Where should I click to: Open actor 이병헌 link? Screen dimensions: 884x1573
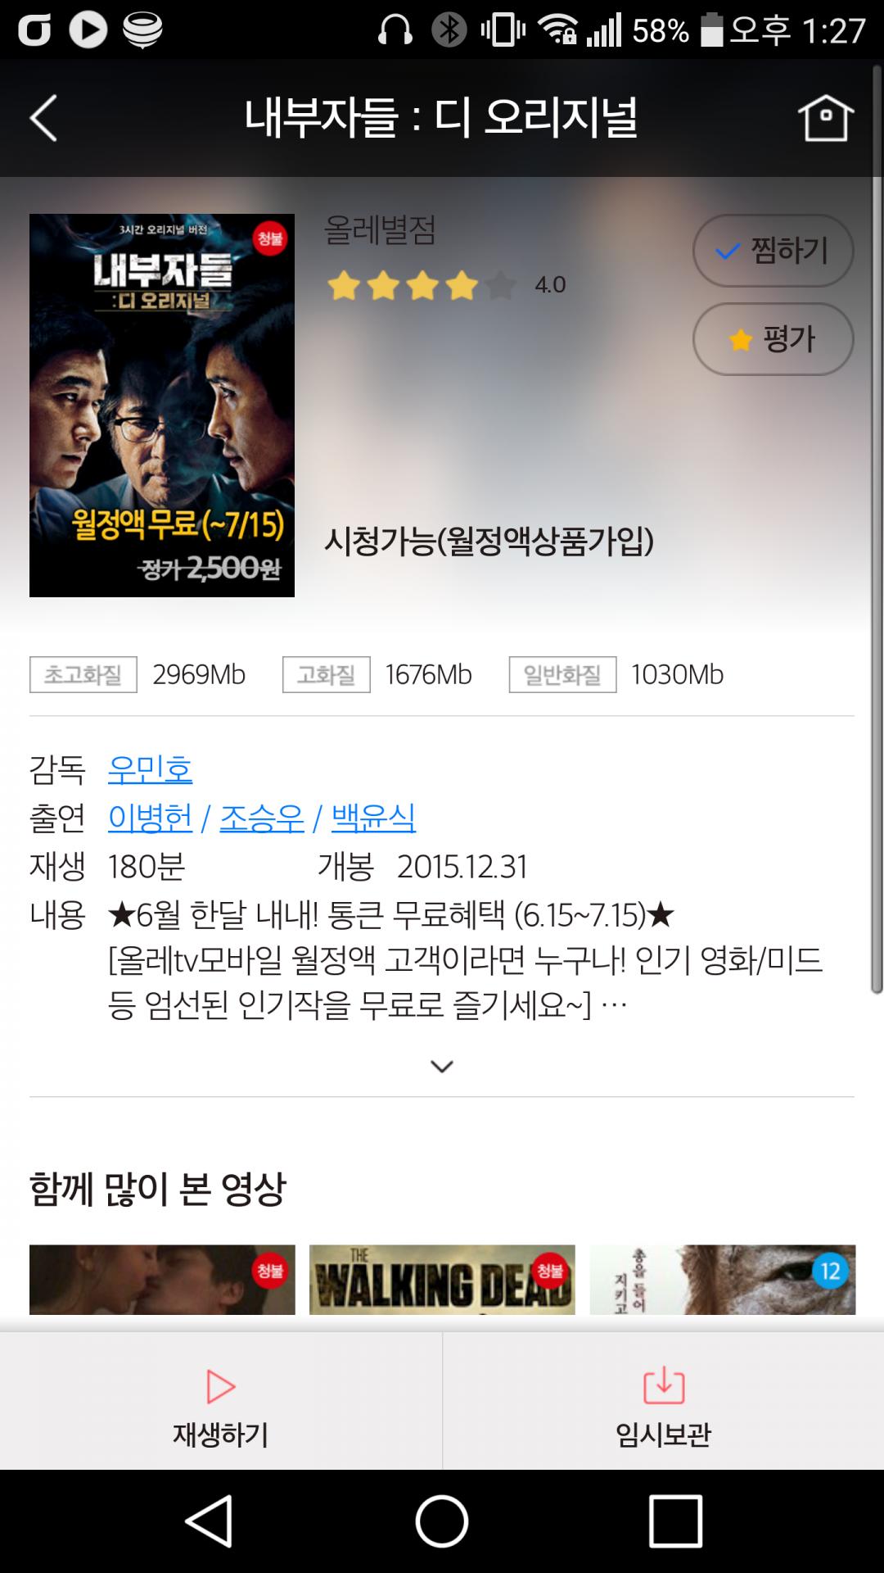point(150,818)
